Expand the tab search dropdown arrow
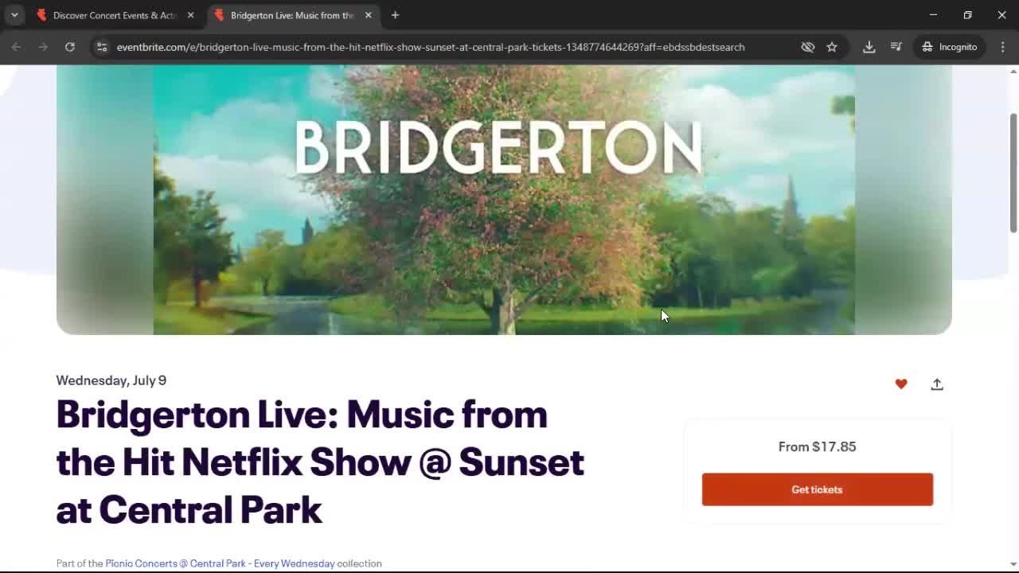The height and width of the screenshot is (573, 1019). [14, 15]
